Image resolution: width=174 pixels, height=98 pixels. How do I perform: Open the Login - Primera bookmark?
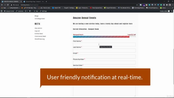[82, 8]
